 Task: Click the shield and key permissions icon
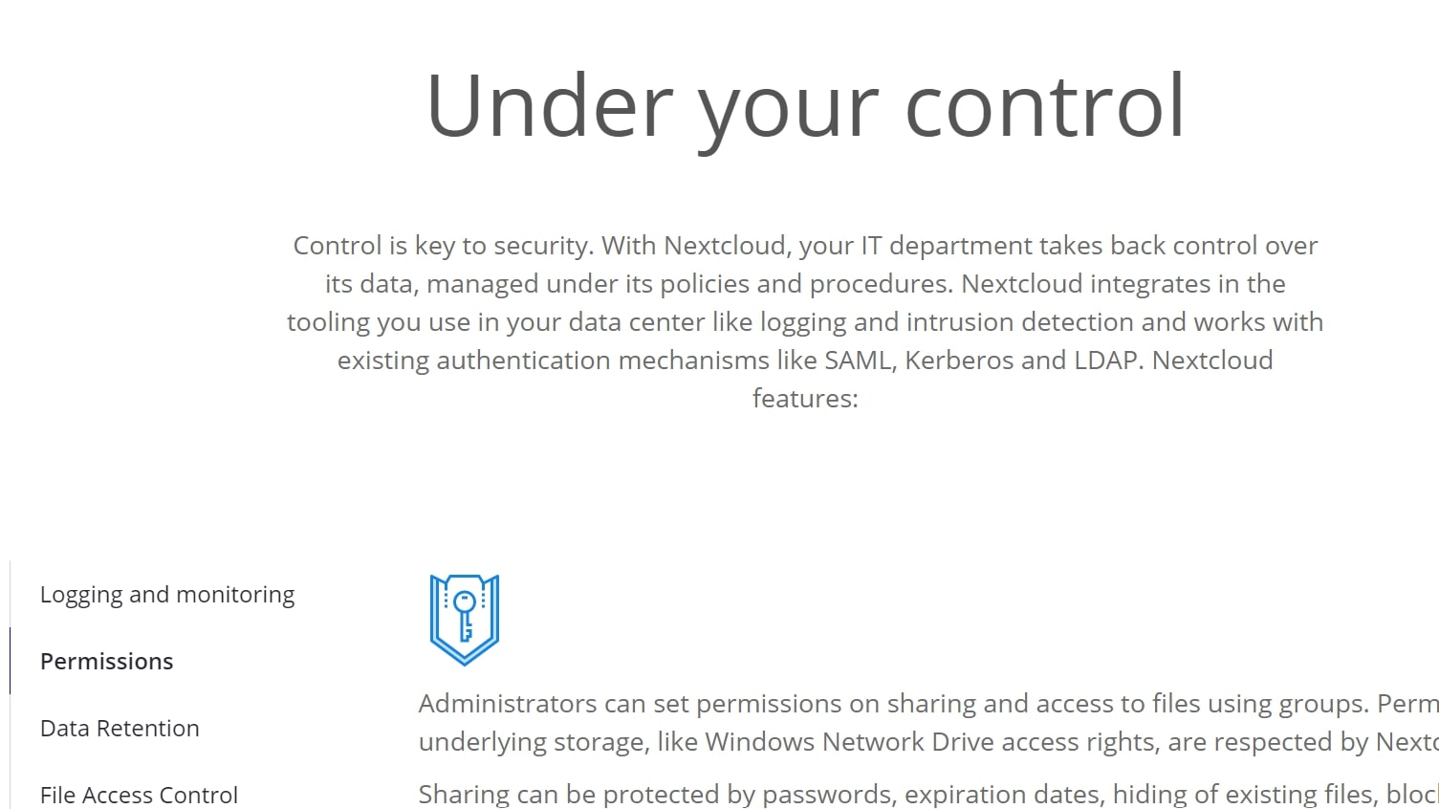[x=465, y=619]
